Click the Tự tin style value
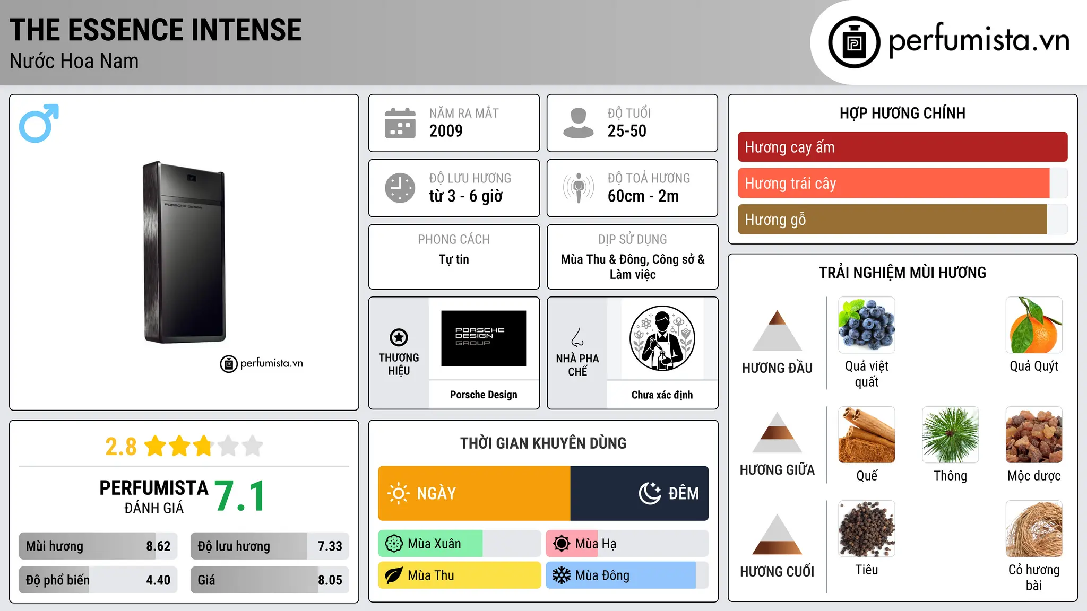Screen dimensions: 1087x611 [454, 259]
